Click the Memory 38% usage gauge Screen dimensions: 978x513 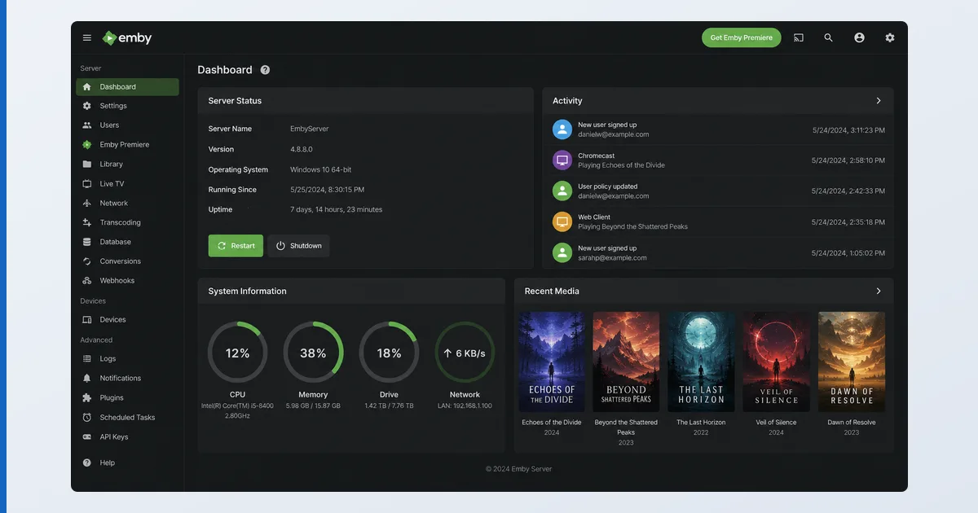coord(313,353)
